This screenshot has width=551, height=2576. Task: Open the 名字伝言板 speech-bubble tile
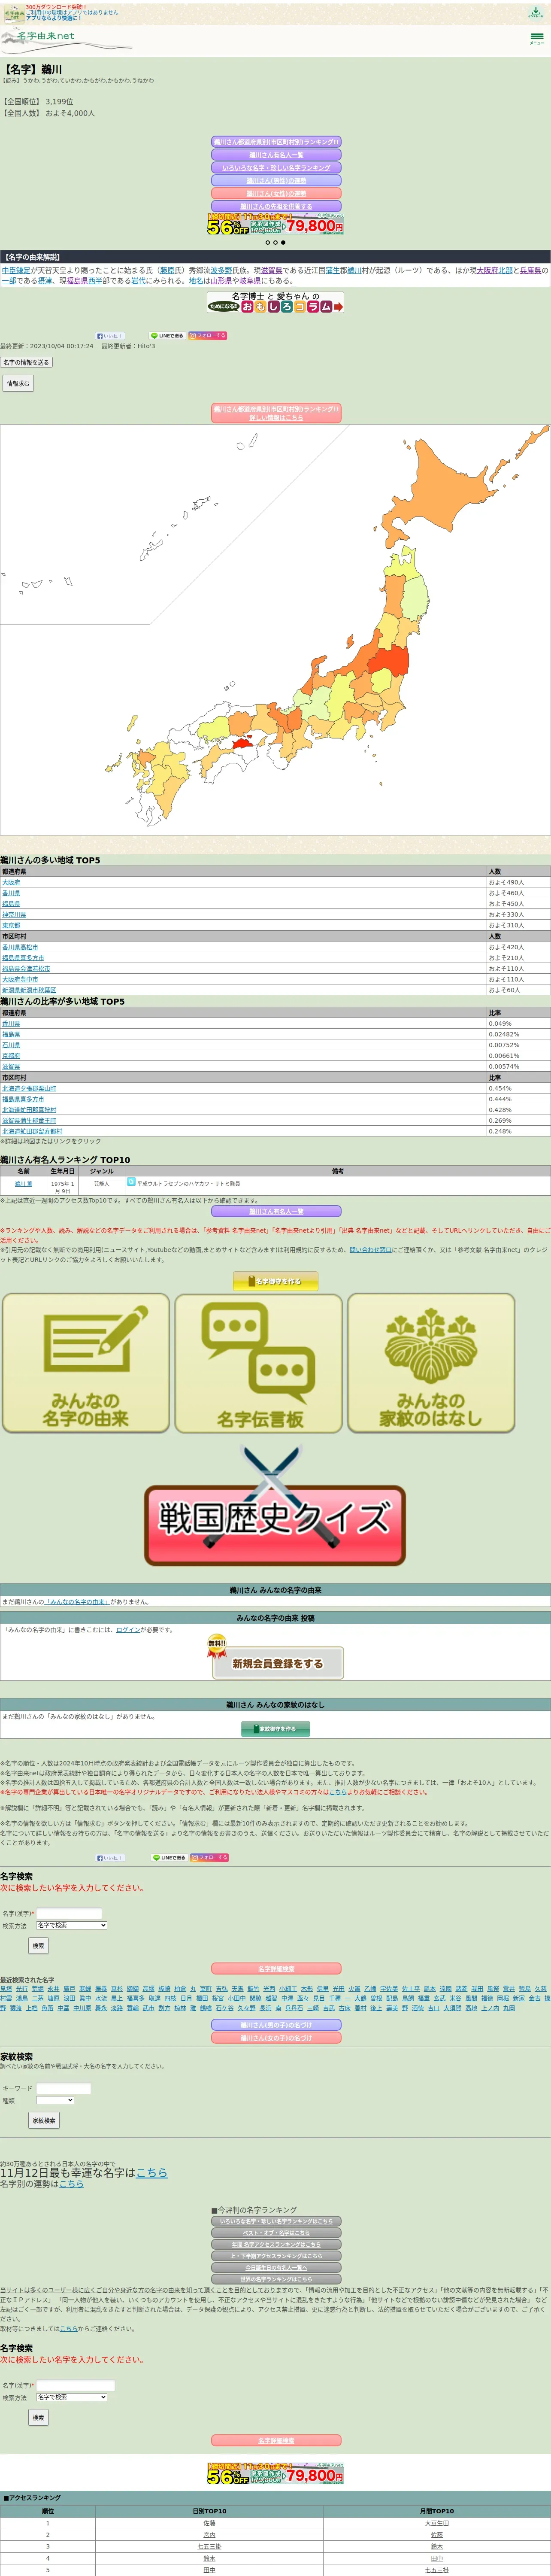pos(259,1363)
